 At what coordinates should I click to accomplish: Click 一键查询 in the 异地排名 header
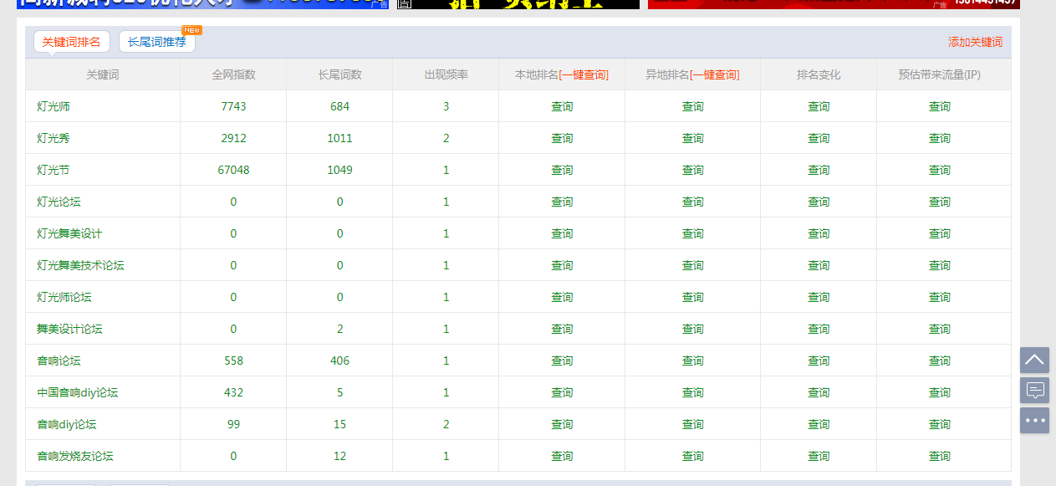pos(715,75)
